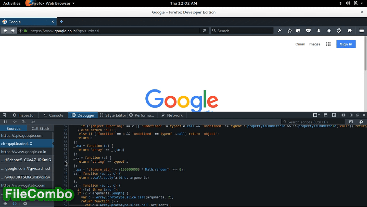Select https://www.gstatic.com source group
This screenshot has width=367, height=207.
[26, 185]
